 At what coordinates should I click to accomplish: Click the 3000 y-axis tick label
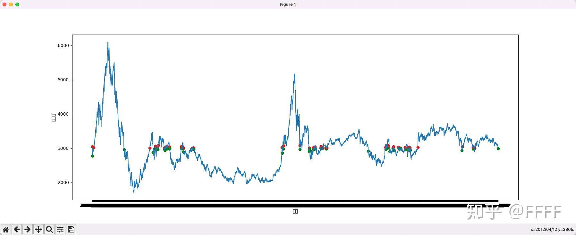63,148
